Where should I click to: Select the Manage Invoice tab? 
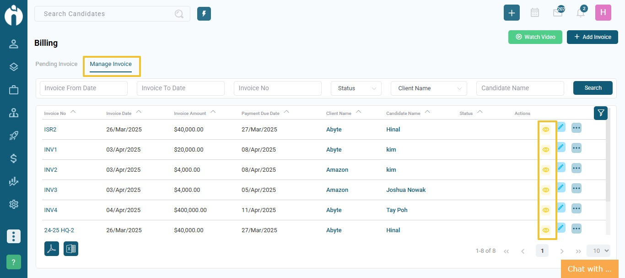coord(111,64)
